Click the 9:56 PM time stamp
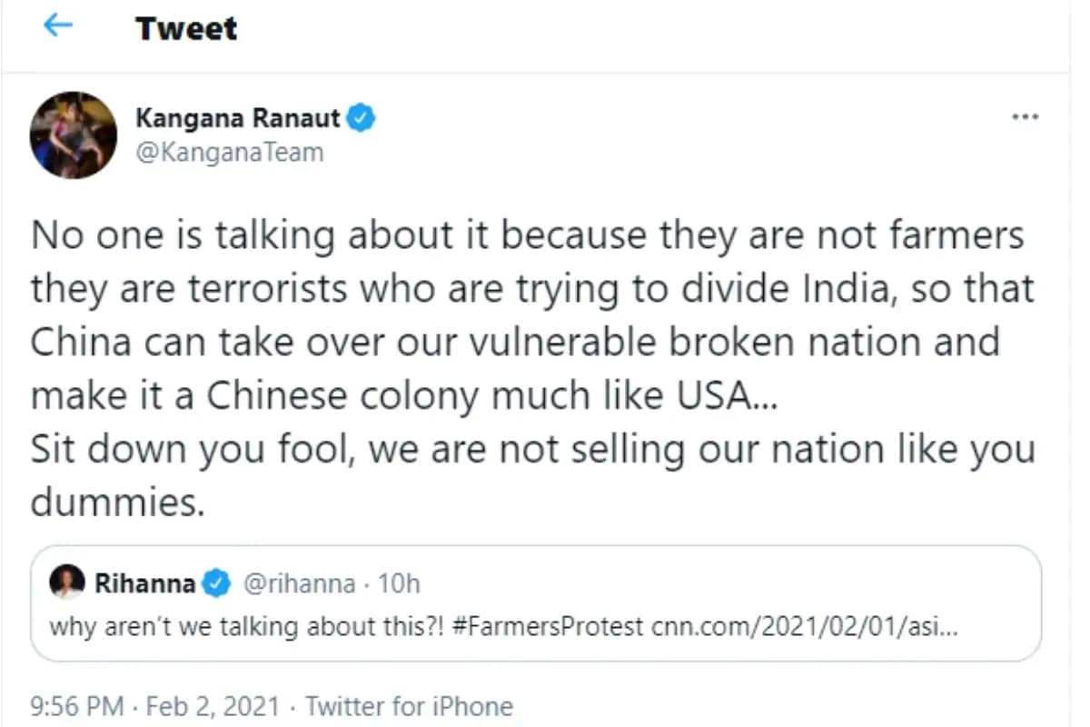This screenshot has height=727, width=1090. [x=76, y=706]
